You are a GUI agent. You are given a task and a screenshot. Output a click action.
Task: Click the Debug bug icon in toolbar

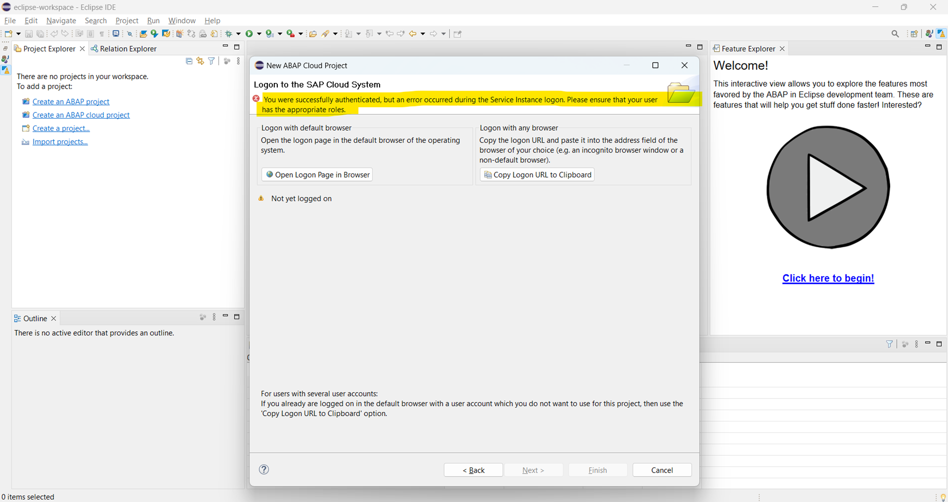click(228, 34)
